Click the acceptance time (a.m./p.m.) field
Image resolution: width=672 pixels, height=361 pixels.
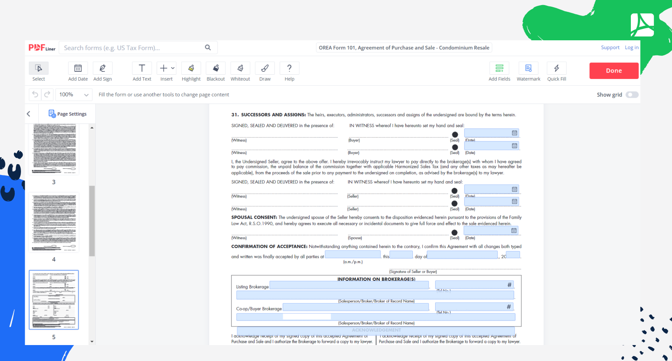click(353, 254)
